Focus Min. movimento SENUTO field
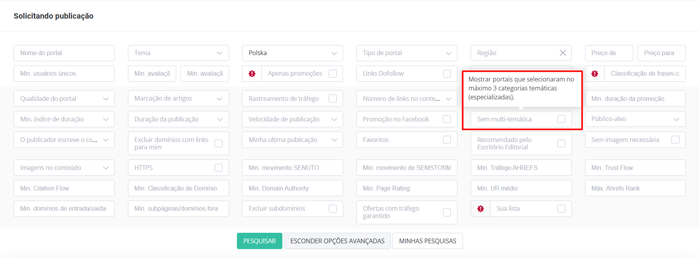 (x=293, y=168)
